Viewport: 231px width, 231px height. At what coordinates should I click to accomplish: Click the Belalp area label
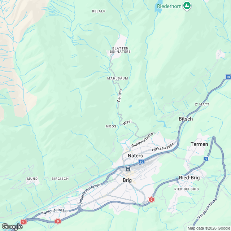pyautogui.click(x=99, y=11)
